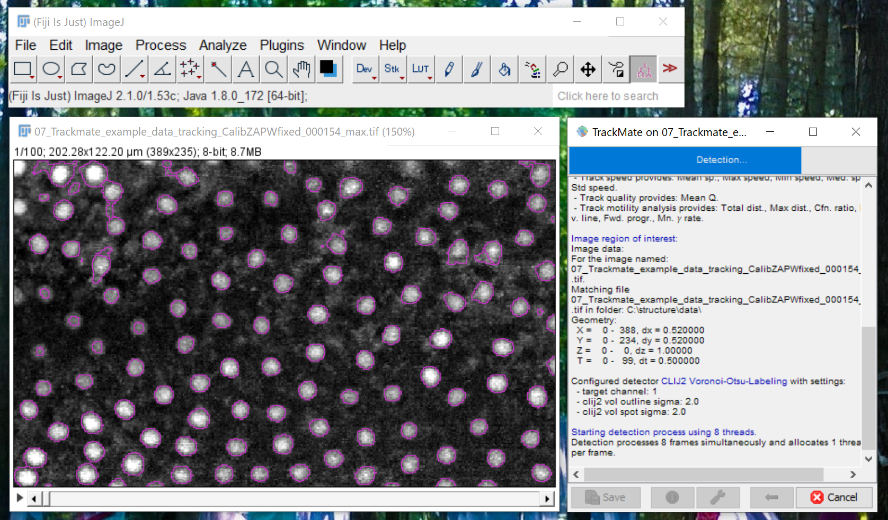888x520 pixels.
Task: Select the Pencil tool
Action: (x=449, y=69)
